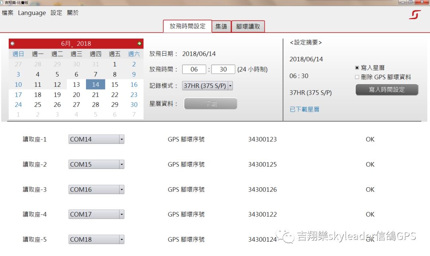Expand the COM18 dropdown for 讀取座-5

click(x=122, y=240)
